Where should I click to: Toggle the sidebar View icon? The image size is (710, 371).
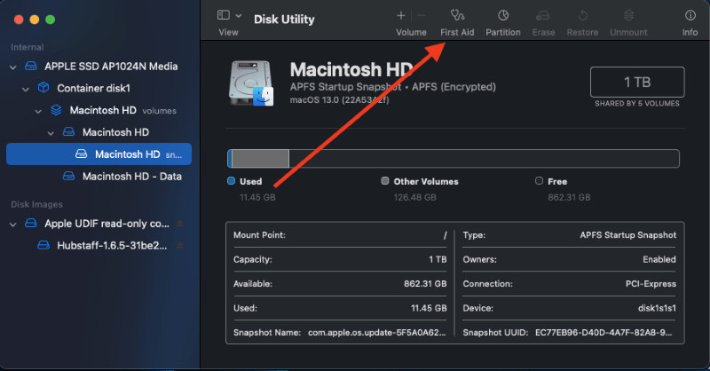point(224,15)
